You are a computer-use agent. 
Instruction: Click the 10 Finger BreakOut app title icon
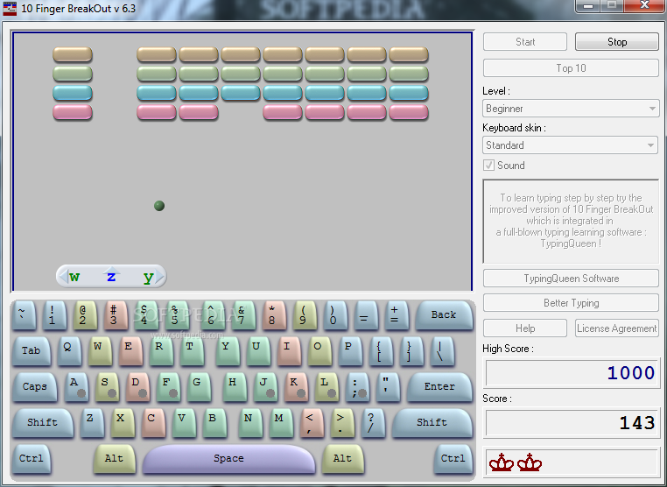(x=10, y=9)
